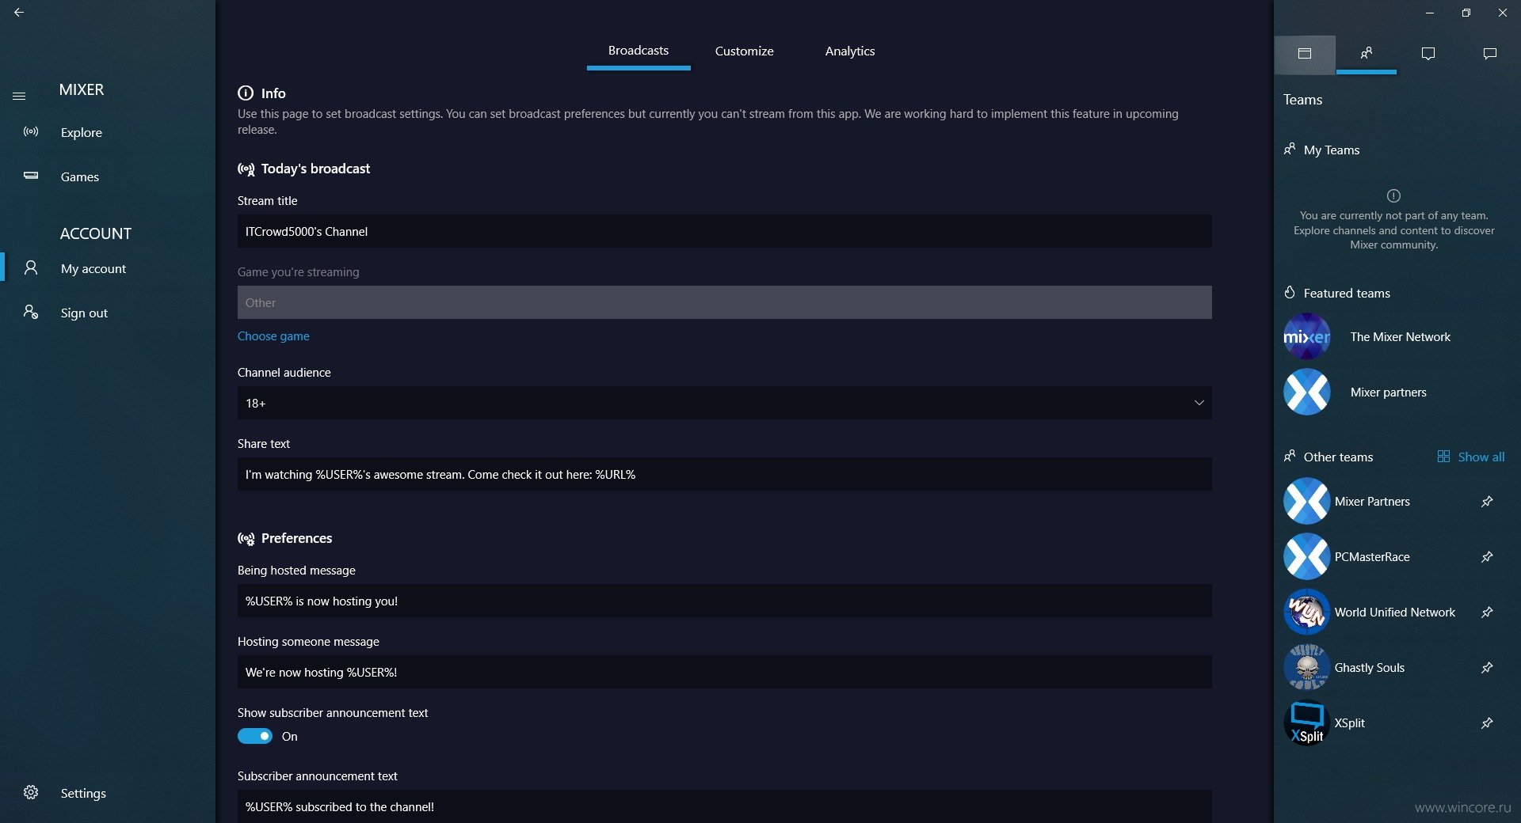1521x823 pixels.
Task: Open Games in sidebar
Action: [x=80, y=176]
